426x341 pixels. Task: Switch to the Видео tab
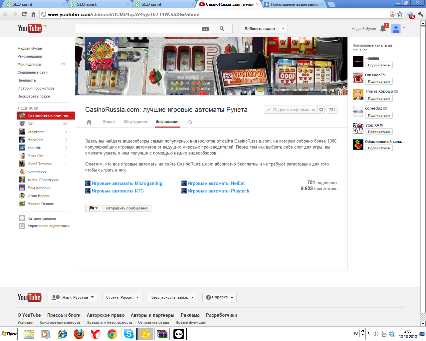(x=109, y=122)
